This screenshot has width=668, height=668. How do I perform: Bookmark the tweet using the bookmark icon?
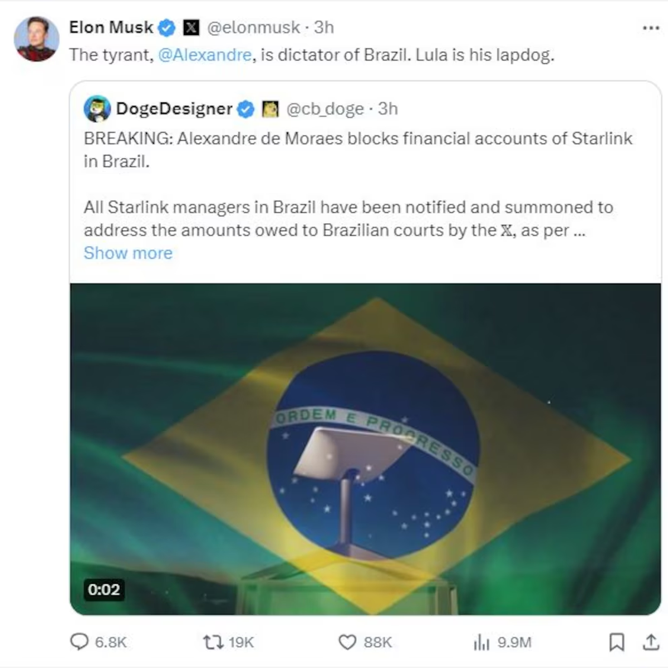(617, 643)
